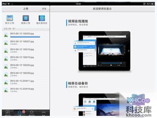This screenshot has height=118, width=157.
Task: Select file 2013-02-15 223619.jpg
Action: [26, 90]
